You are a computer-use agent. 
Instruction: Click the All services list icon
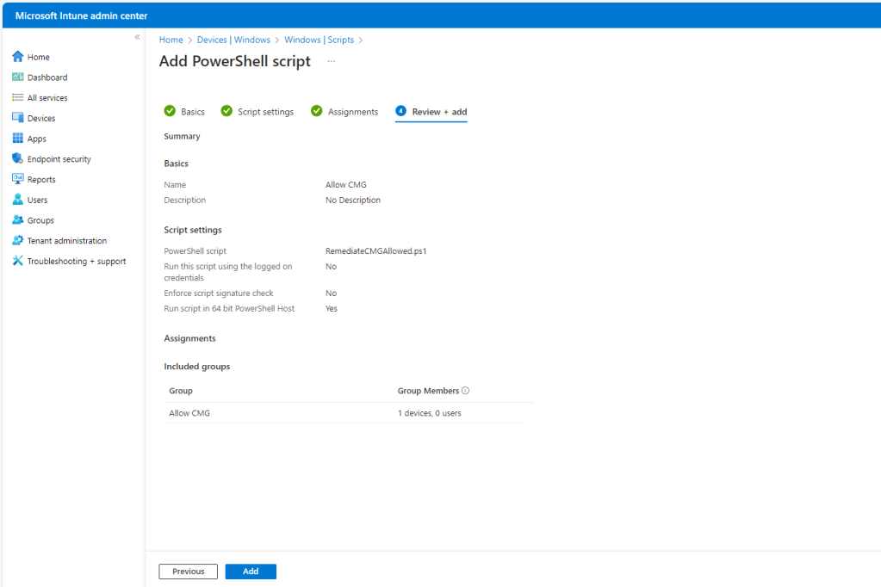(17, 98)
